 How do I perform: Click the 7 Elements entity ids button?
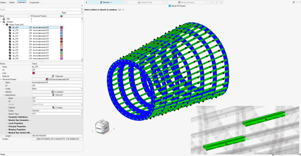click(57, 76)
